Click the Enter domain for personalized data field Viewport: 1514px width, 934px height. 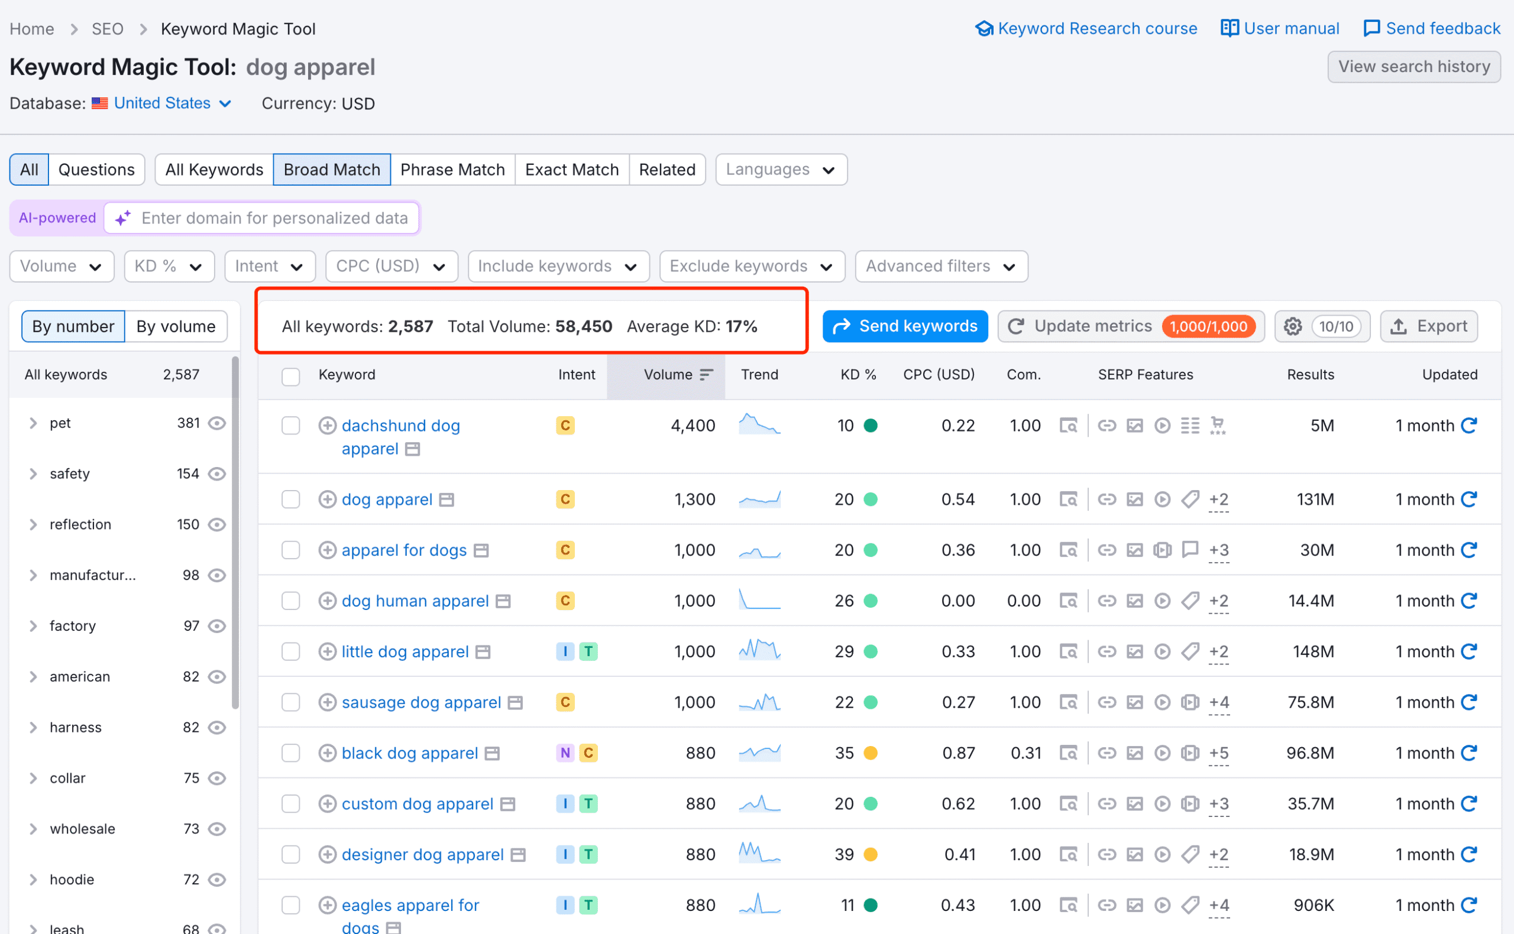click(x=274, y=218)
